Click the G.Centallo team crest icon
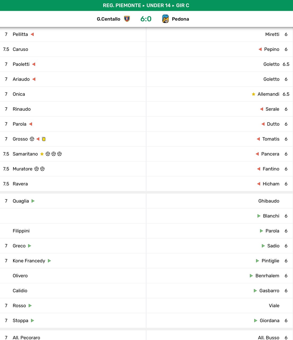Screen dimensions: 293x340 (x=127, y=19)
